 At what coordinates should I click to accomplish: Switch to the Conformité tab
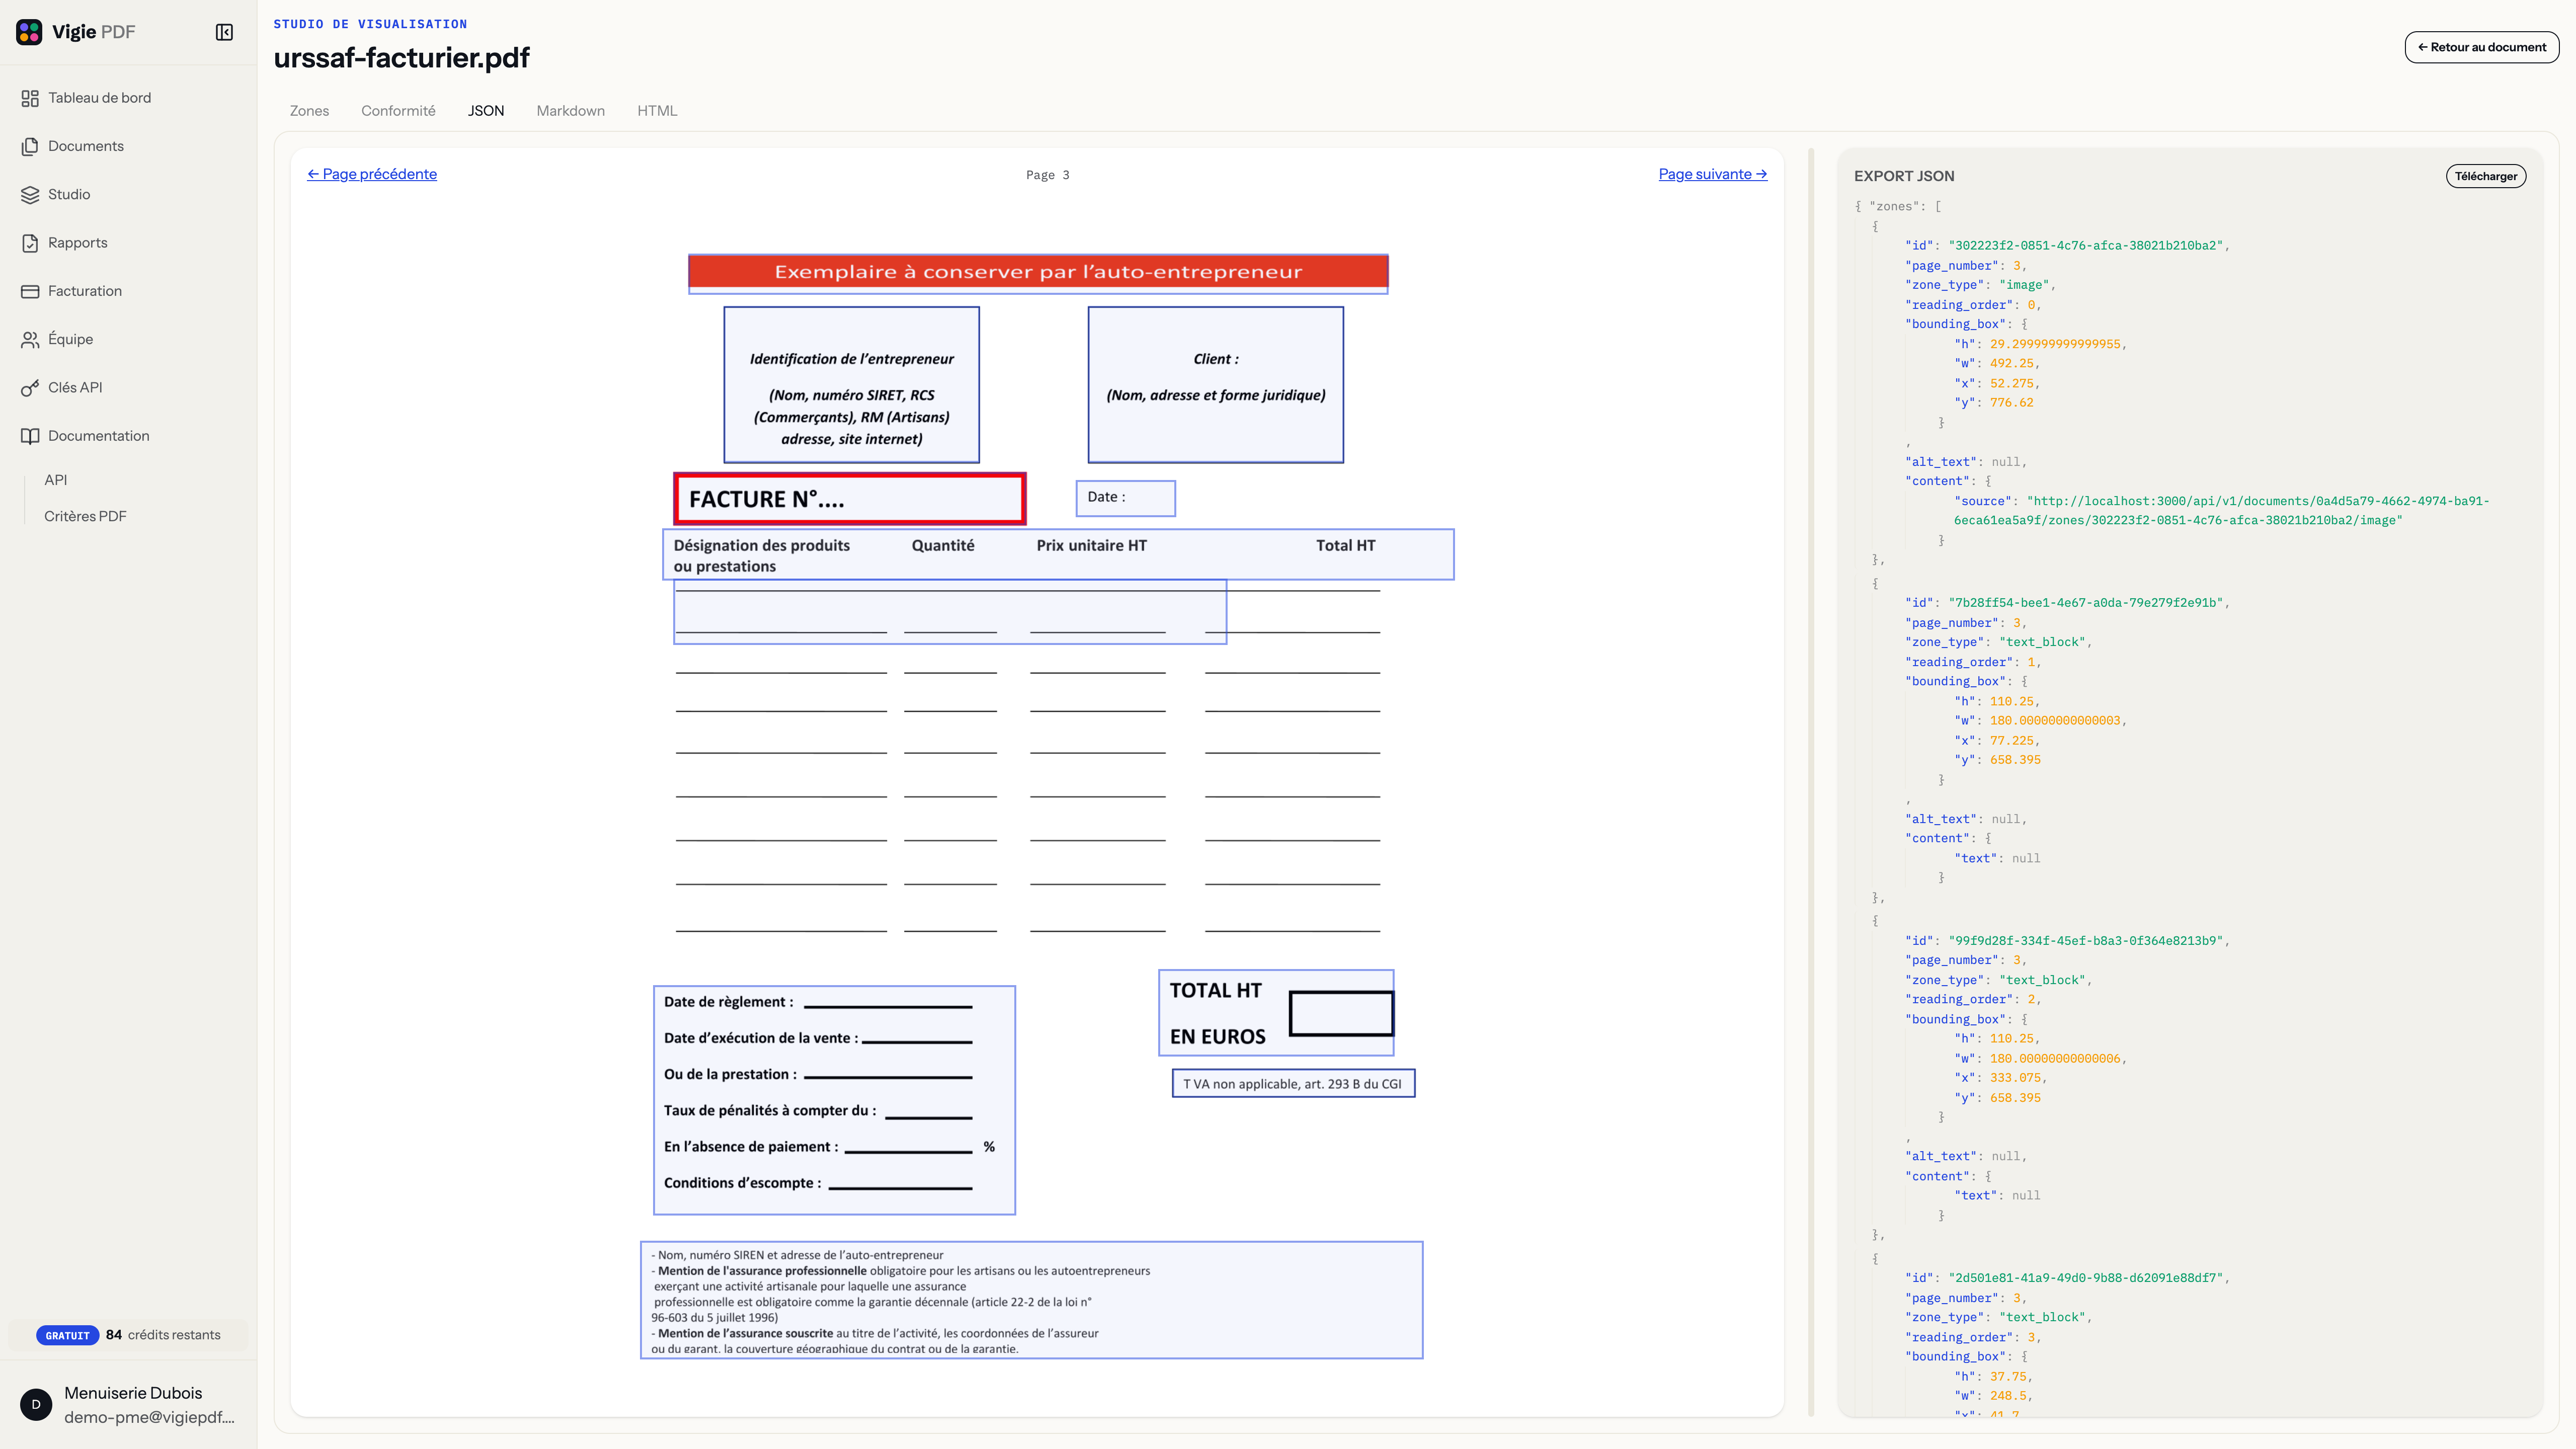pyautogui.click(x=398, y=111)
